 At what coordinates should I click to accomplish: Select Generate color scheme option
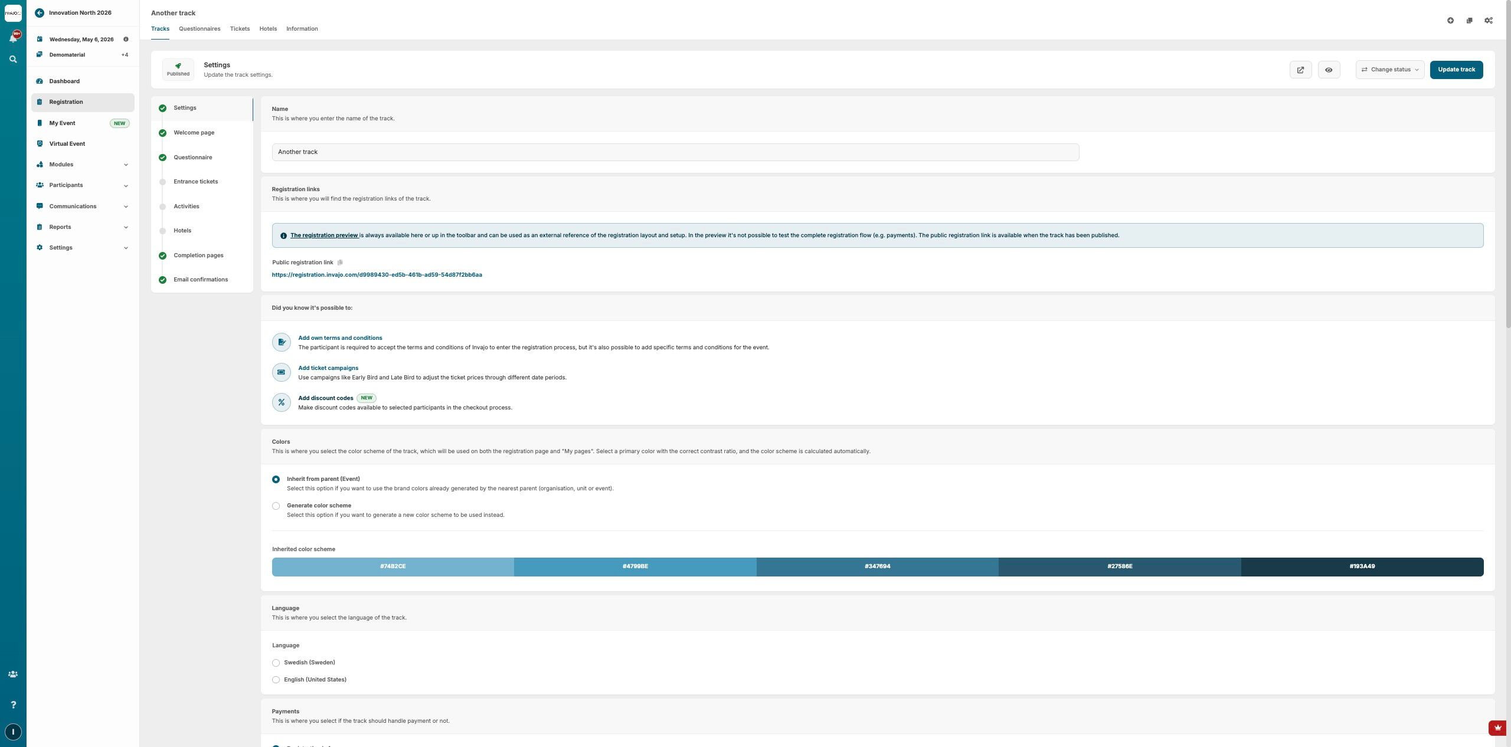tap(276, 506)
